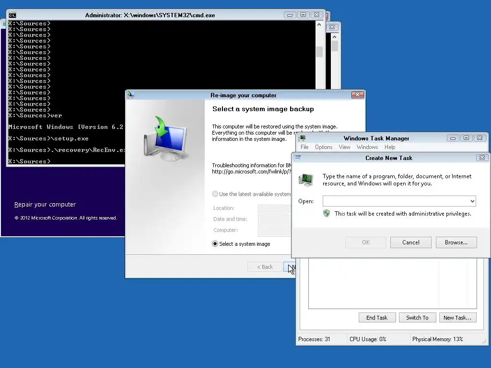Click the 'X:\Sources>setup.exe' line in cmd
The width and height of the screenshot is (491, 368).
pyautogui.click(x=48, y=138)
